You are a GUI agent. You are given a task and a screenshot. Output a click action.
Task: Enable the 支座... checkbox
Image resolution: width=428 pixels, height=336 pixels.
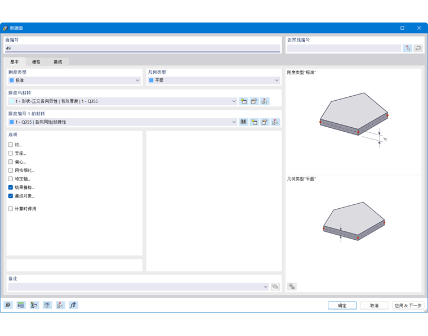11,153
